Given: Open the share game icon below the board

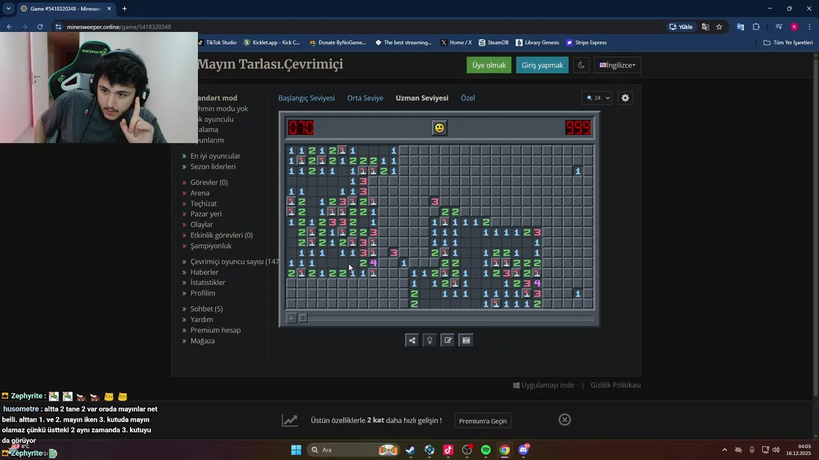Looking at the screenshot, I should click(412, 340).
